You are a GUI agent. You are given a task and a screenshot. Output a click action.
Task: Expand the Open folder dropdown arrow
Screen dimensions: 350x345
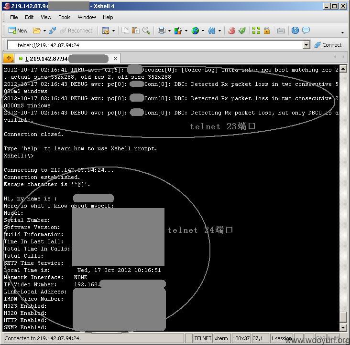(x=44, y=31)
